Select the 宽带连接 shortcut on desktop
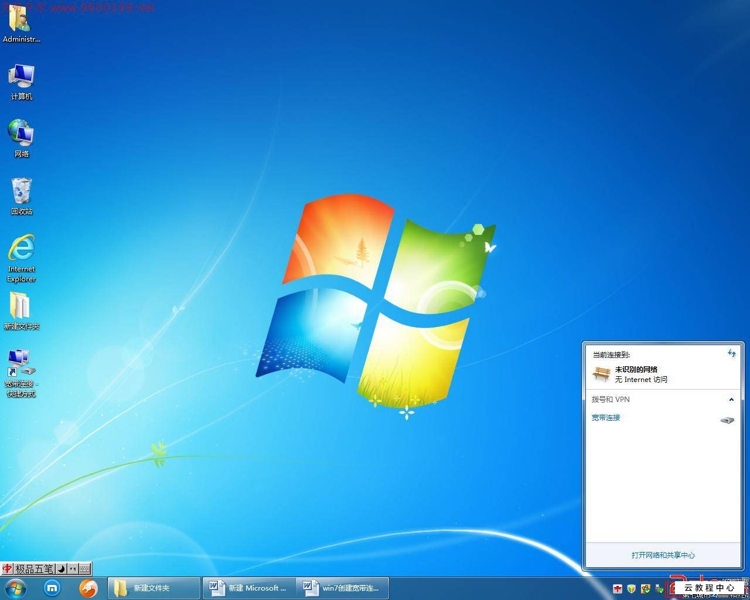Screen dimensions: 750x600 coord(21,373)
